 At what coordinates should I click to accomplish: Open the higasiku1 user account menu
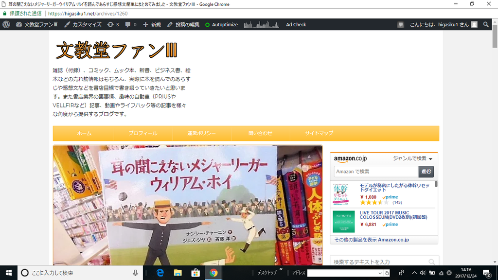pos(444,24)
